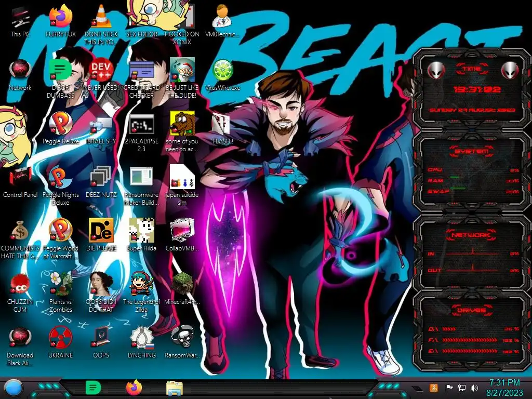The width and height of the screenshot is (532, 399).
Task: Open the LYNCHING desktop shortcut
Action: pos(141,338)
